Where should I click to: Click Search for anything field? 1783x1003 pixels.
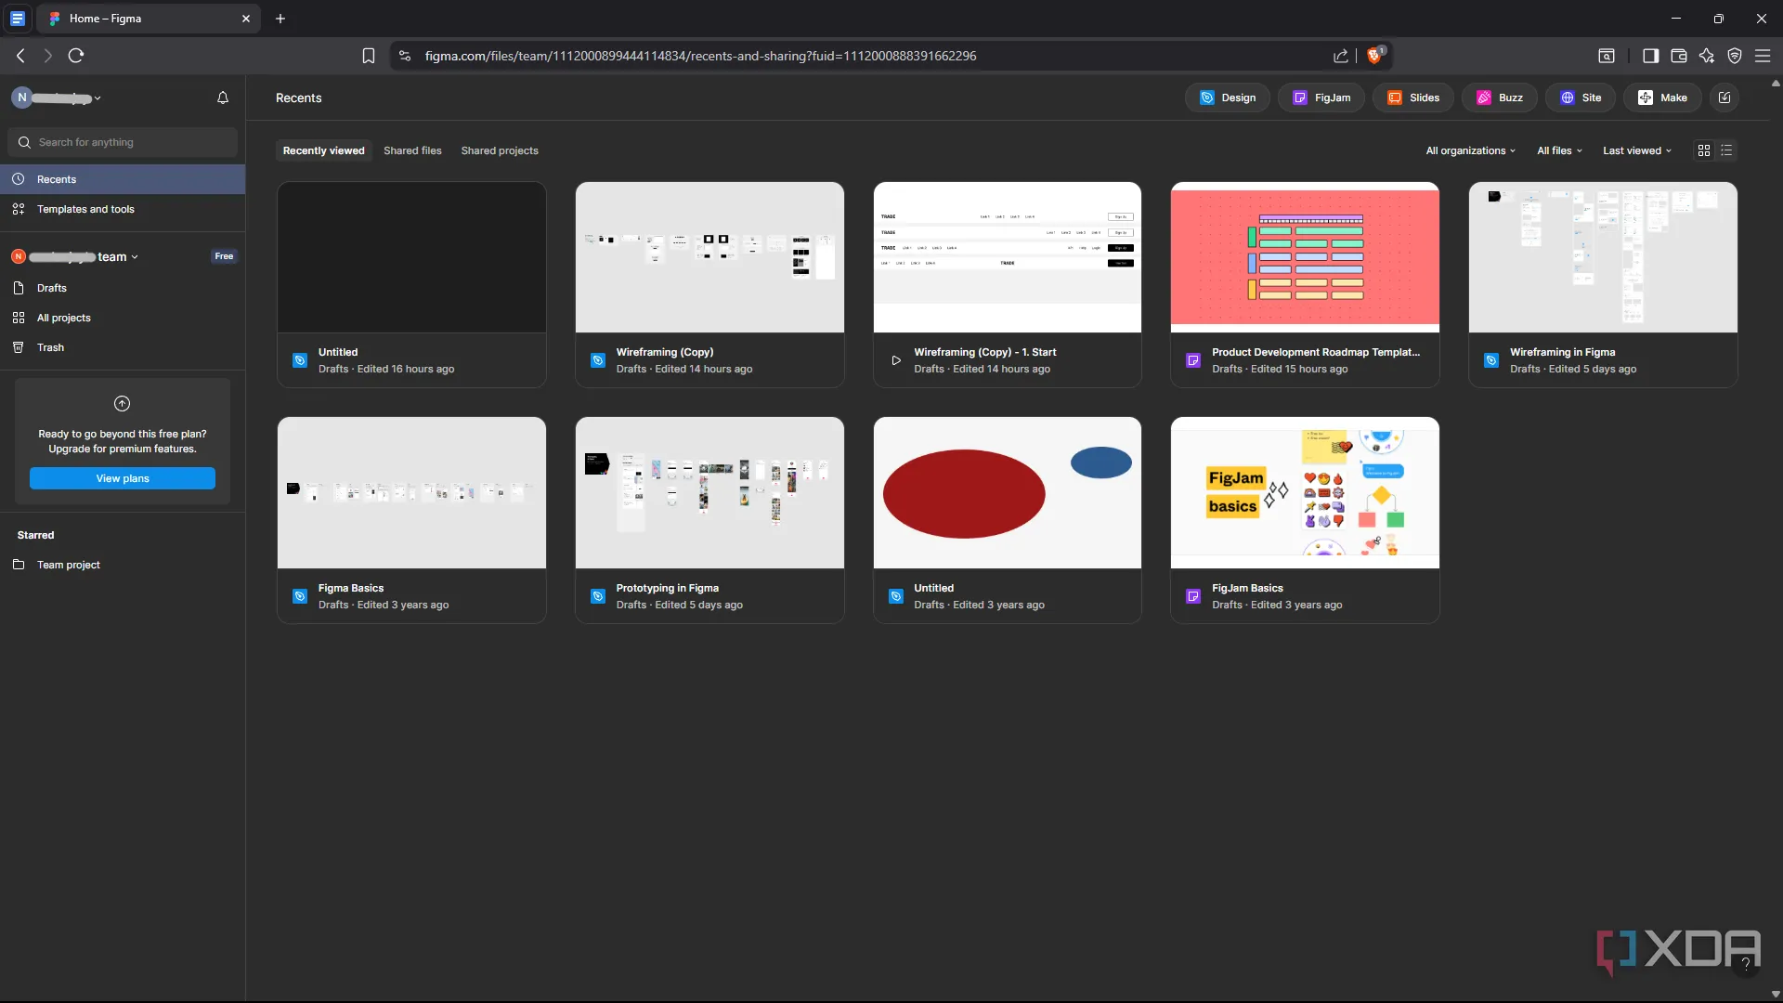pos(123,142)
